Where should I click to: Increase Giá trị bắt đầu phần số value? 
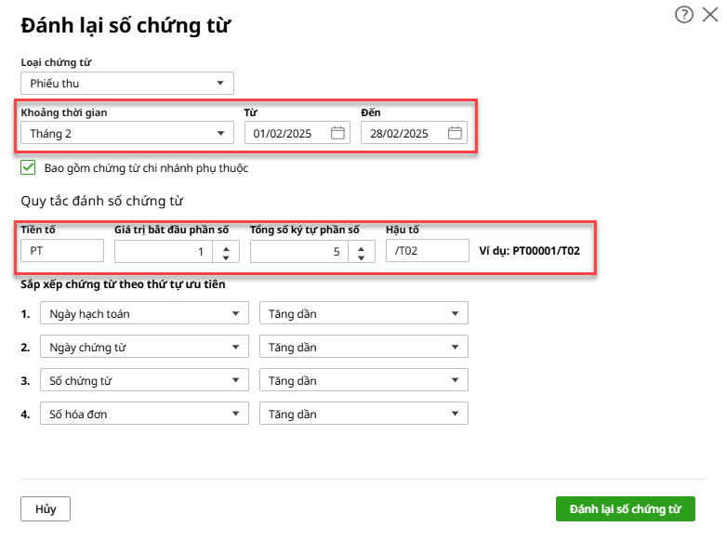point(225,245)
